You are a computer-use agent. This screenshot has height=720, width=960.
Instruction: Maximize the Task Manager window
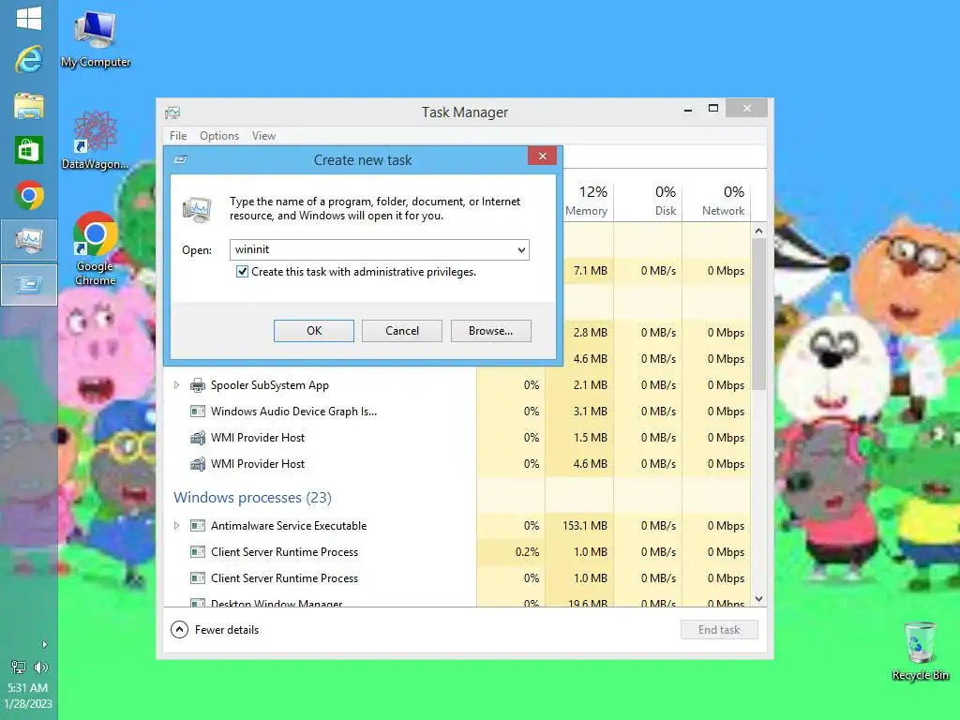coord(713,109)
